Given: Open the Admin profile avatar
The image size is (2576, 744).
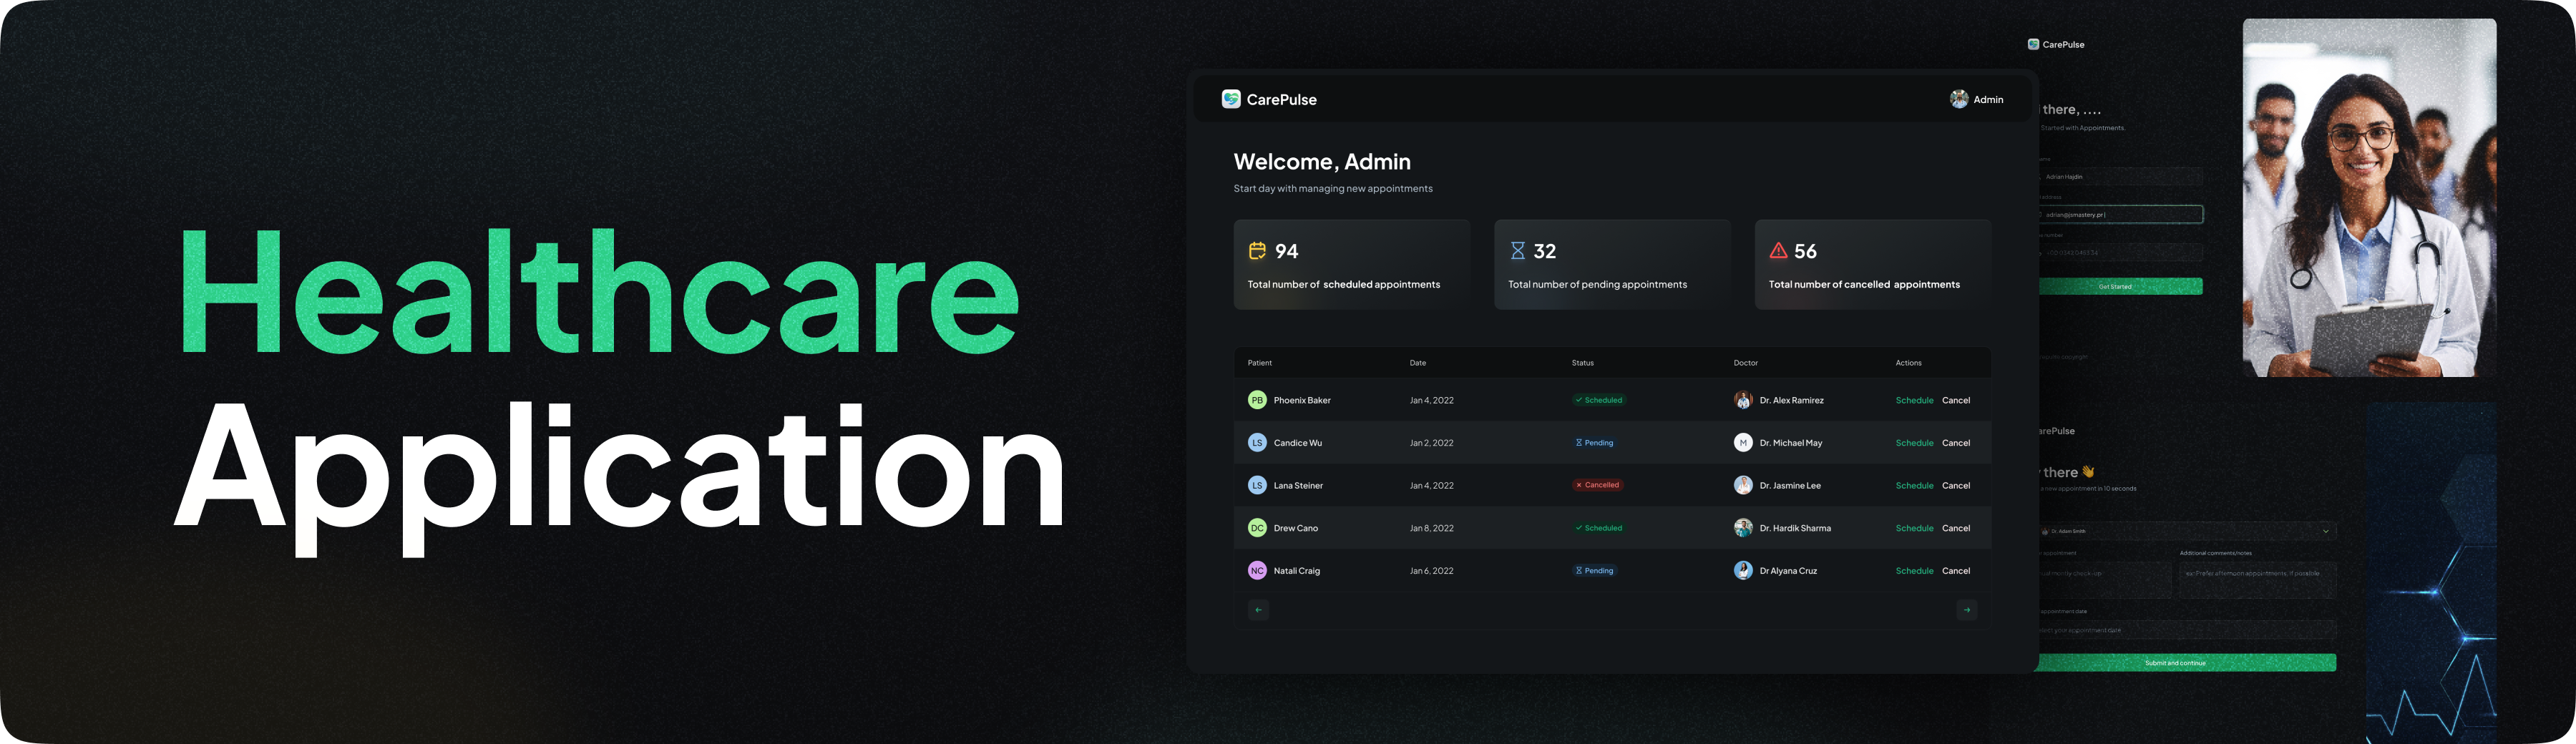Looking at the screenshot, I should [1959, 99].
